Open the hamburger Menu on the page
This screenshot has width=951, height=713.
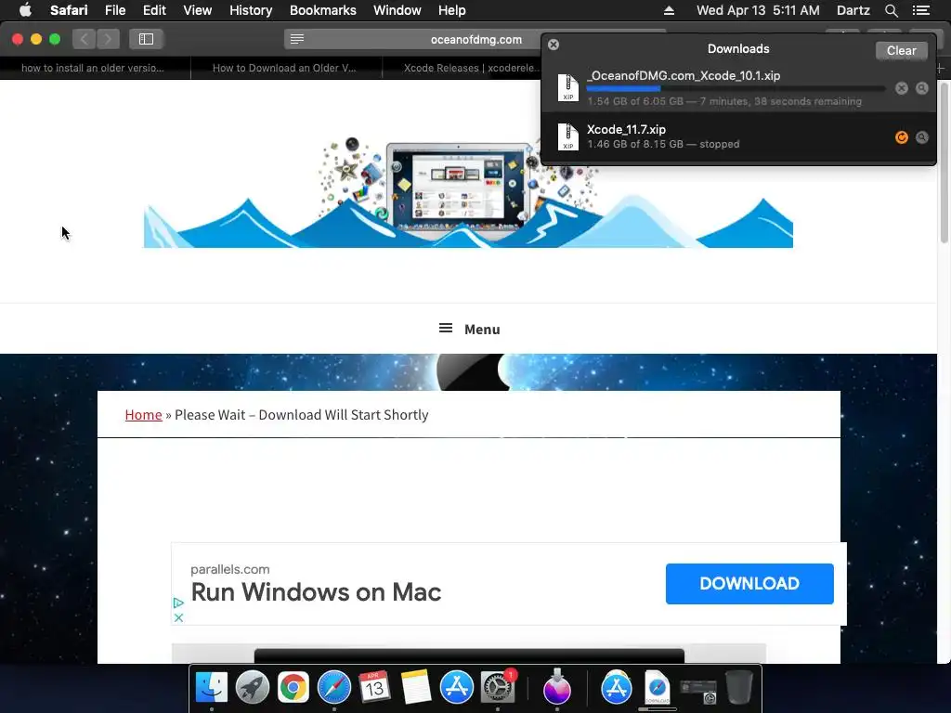tap(469, 330)
